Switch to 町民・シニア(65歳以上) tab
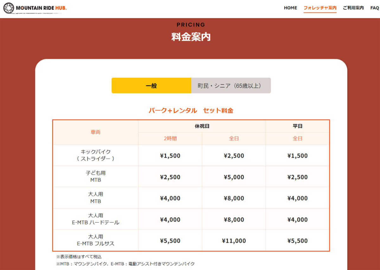 231,85
